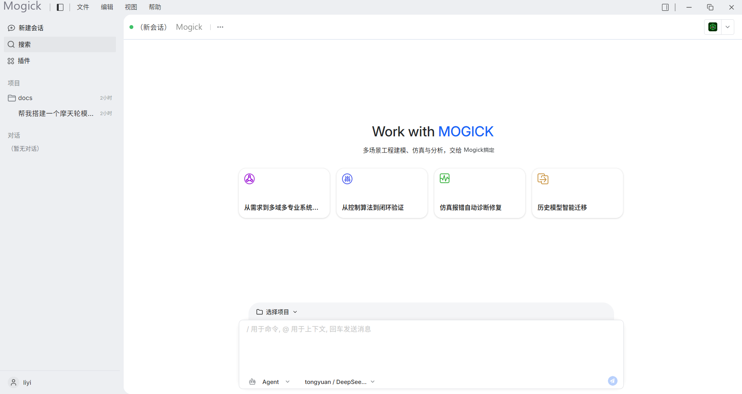Open the liyi user profile
Screen dimensions: 742x394
tap(60, 382)
